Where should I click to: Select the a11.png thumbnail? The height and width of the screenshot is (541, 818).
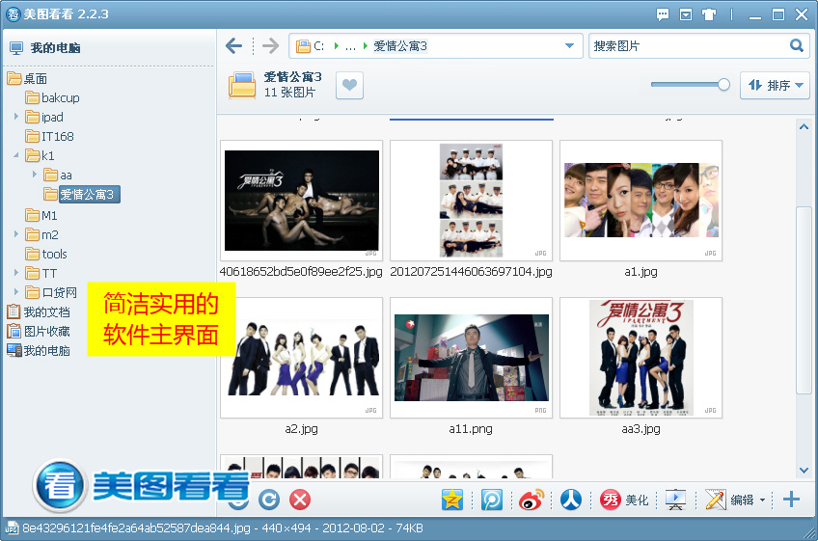[x=471, y=358]
